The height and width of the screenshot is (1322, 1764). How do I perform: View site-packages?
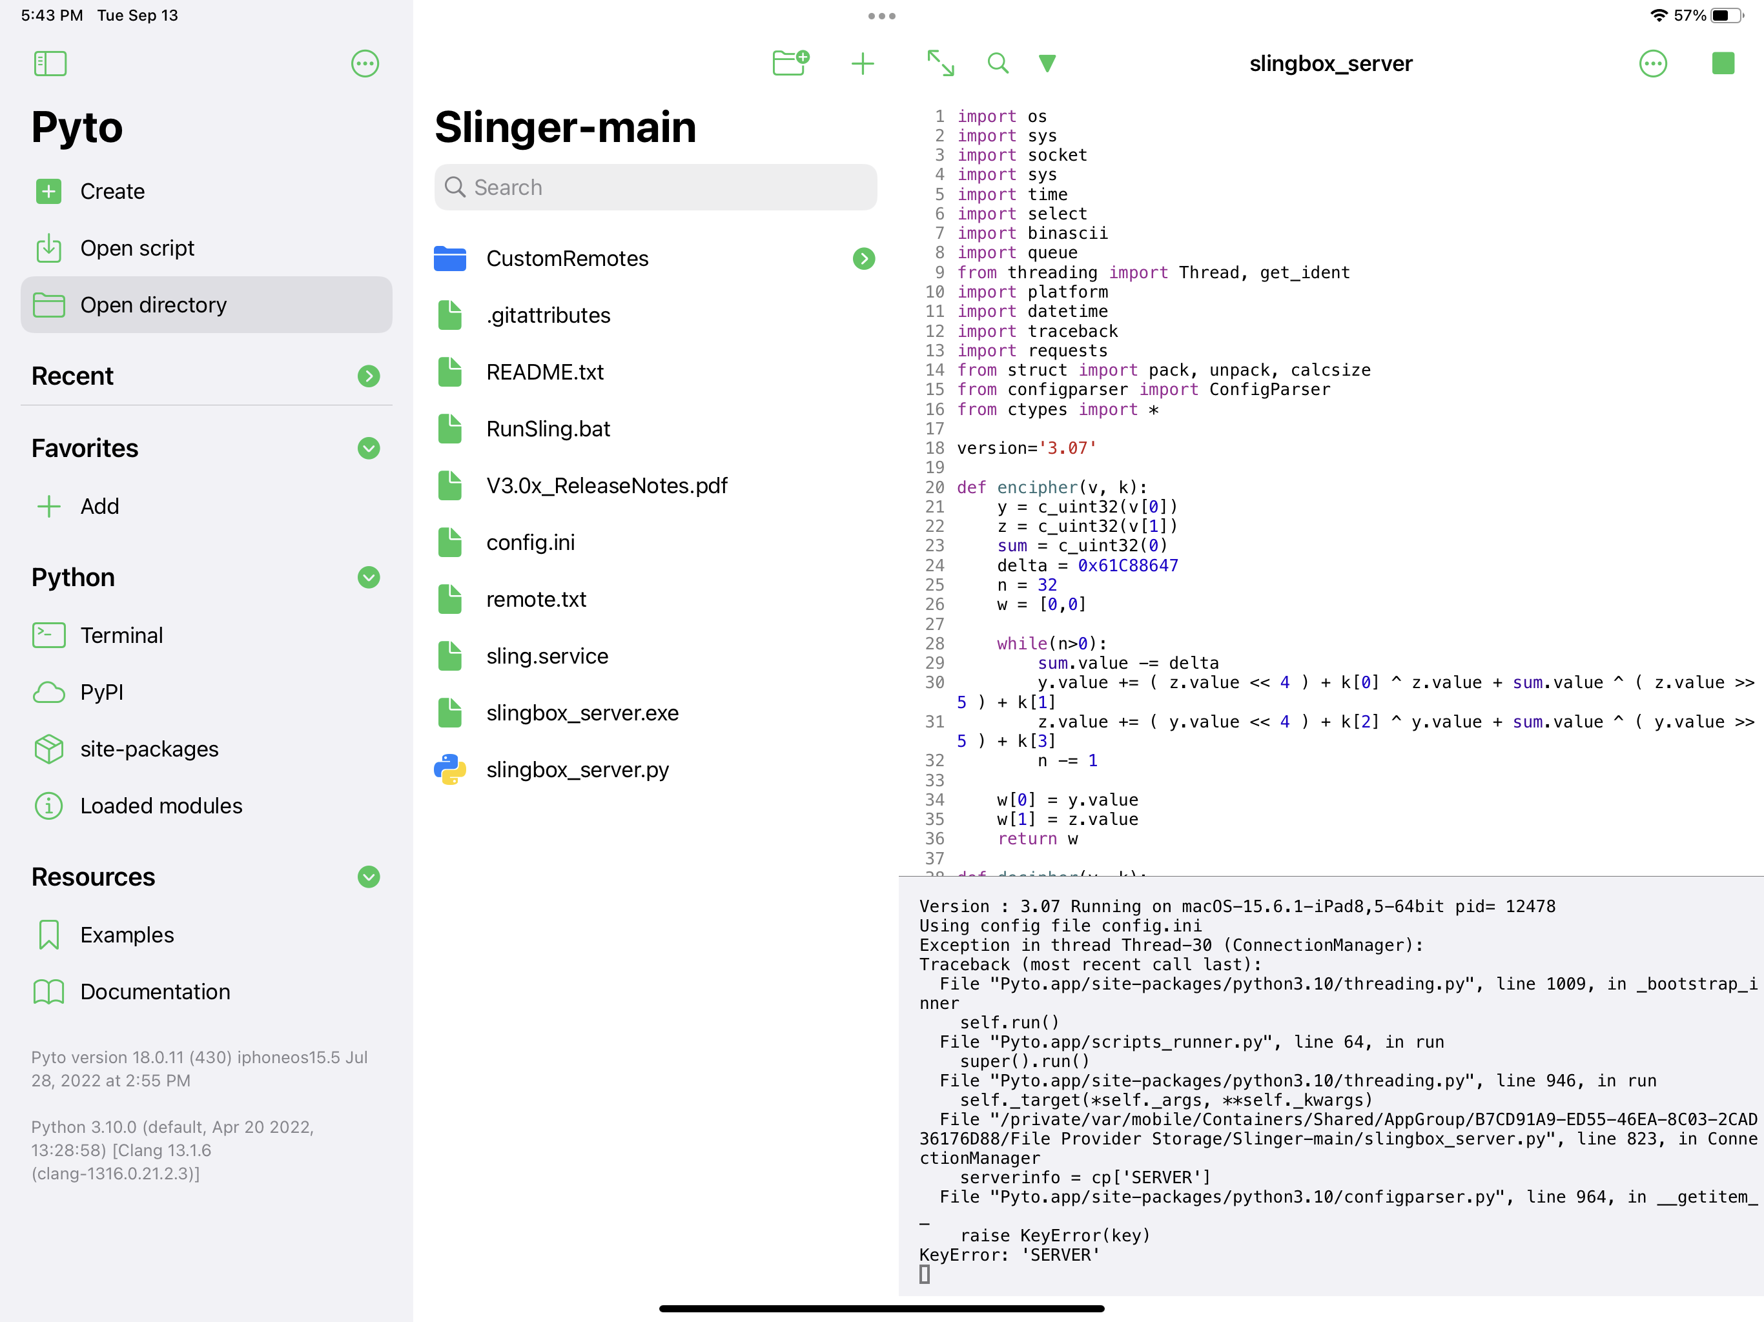(149, 749)
